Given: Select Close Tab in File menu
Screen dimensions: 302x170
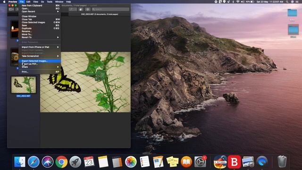Looking at the screenshot, I should [40, 19].
